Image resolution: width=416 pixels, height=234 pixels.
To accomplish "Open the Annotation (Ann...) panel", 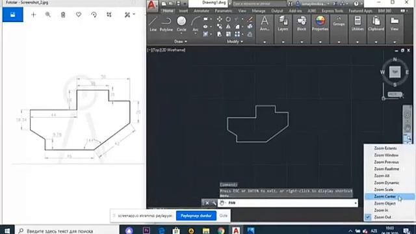I will pyautogui.click(x=265, y=24).
